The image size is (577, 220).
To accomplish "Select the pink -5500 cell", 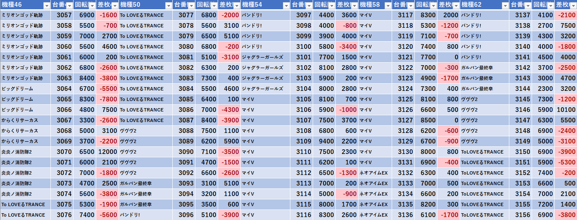I will click(x=107, y=89).
